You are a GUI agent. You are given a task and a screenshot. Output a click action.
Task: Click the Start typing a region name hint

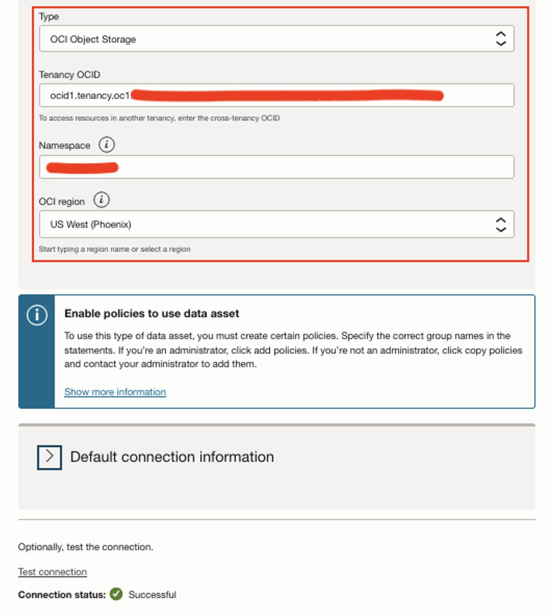pos(114,249)
